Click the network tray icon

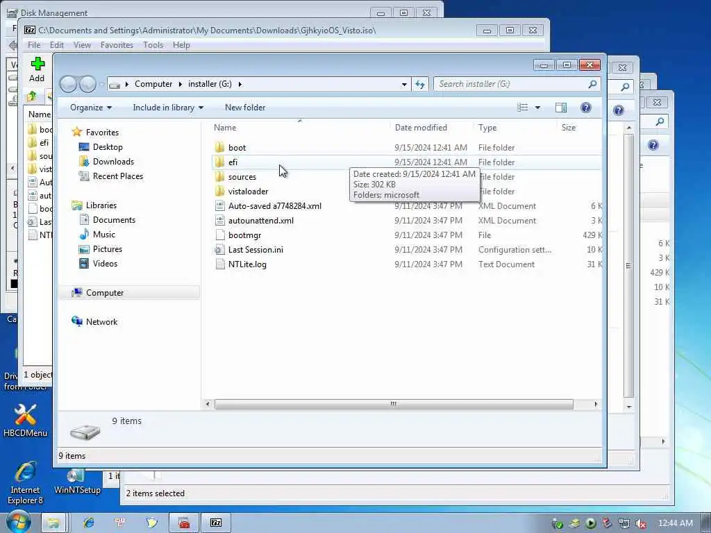(624, 523)
